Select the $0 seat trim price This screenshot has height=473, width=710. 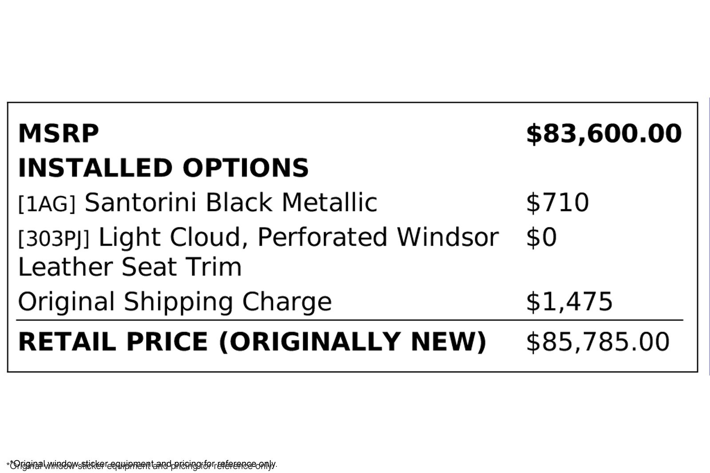pyautogui.click(x=541, y=237)
